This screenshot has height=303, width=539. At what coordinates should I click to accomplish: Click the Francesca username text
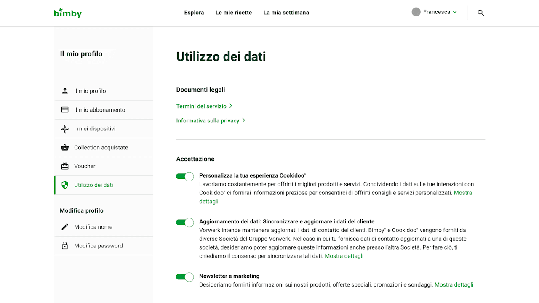click(x=437, y=12)
